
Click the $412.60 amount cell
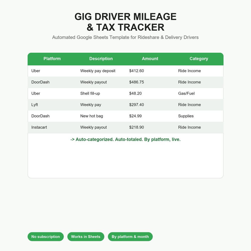point(137,71)
